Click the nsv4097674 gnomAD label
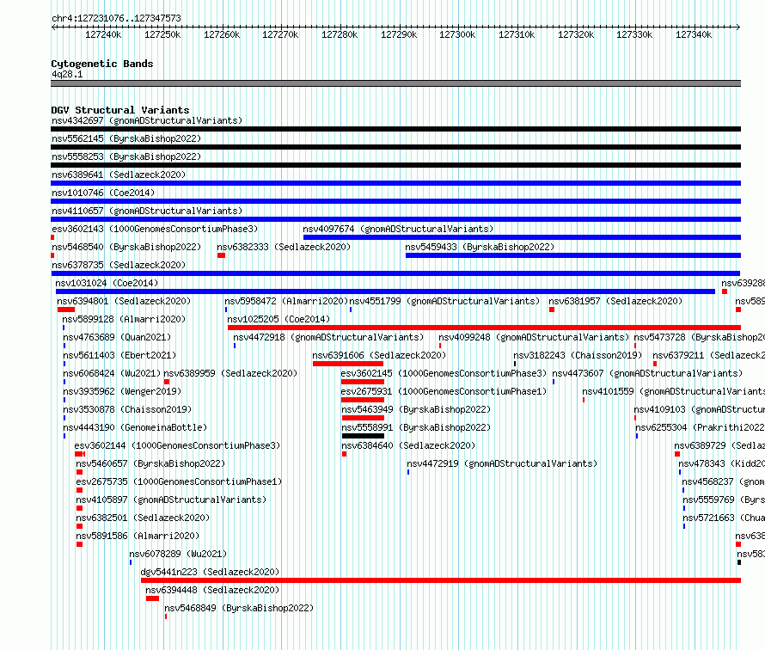The height and width of the screenshot is (650, 765). coord(398,229)
